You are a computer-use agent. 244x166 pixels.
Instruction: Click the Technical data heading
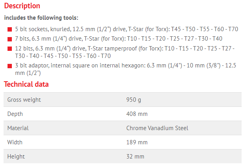[x=26, y=84]
